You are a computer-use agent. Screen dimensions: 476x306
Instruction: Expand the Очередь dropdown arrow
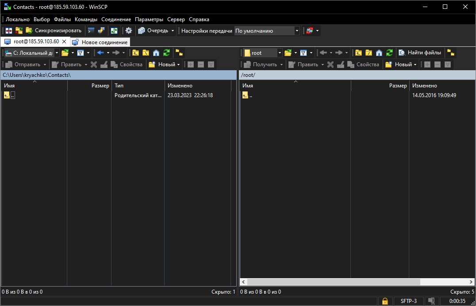click(173, 30)
